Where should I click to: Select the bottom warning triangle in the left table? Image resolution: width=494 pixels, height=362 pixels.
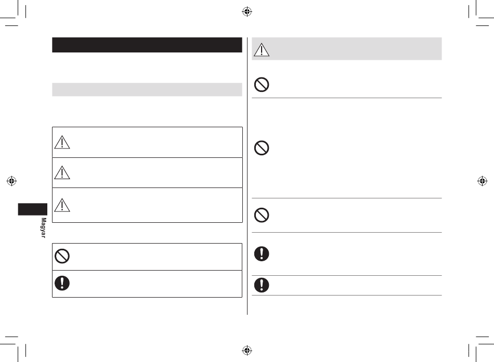pyautogui.click(x=62, y=205)
